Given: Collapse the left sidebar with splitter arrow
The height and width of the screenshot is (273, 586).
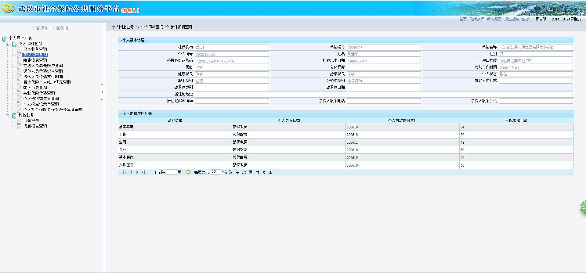Looking at the screenshot, I should pos(102,92).
